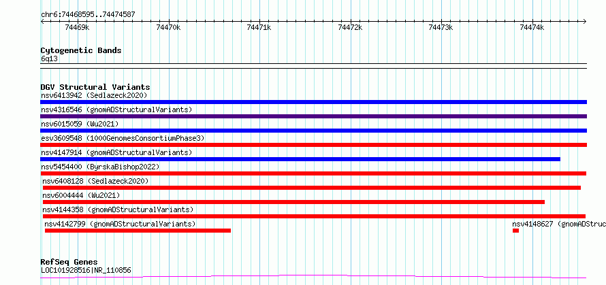Open esv3609548 (1000GenomesConsortiumPhase3) label
The height and width of the screenshot is (285, 606).
tap(123, 138)
